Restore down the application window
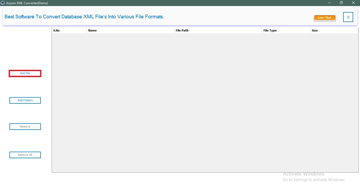Screen dimensions: 360x191 coord(341,3)
